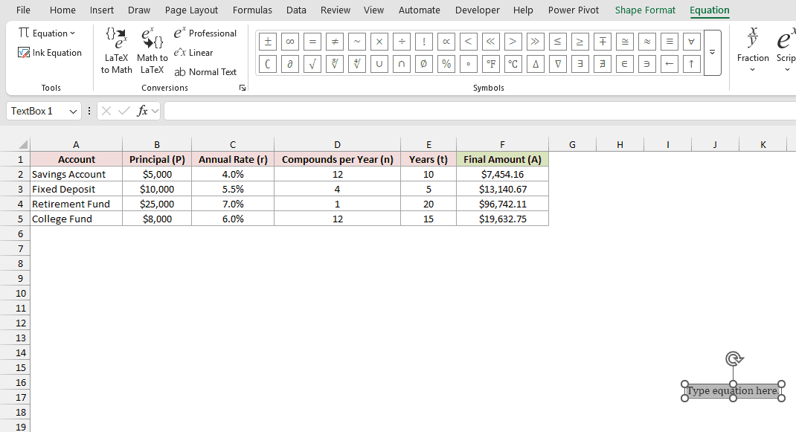
Task: Open the Power Pivot tab
Action: click(x=573, y=10)
